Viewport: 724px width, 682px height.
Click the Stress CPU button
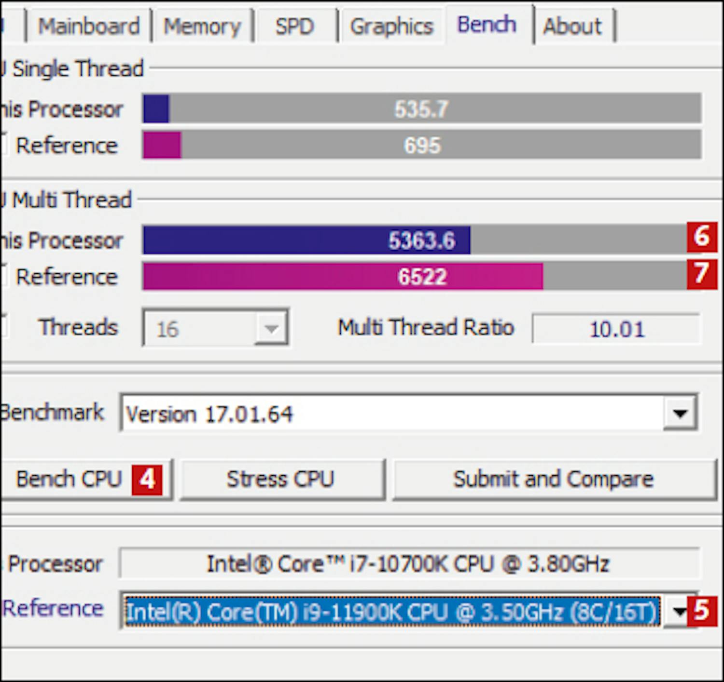(282, 479)
